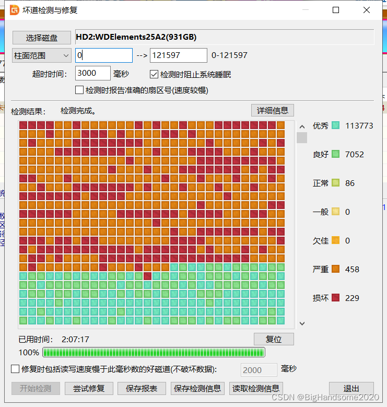Click the 458 severe count

pyautogui.click(x=352, y=270)
